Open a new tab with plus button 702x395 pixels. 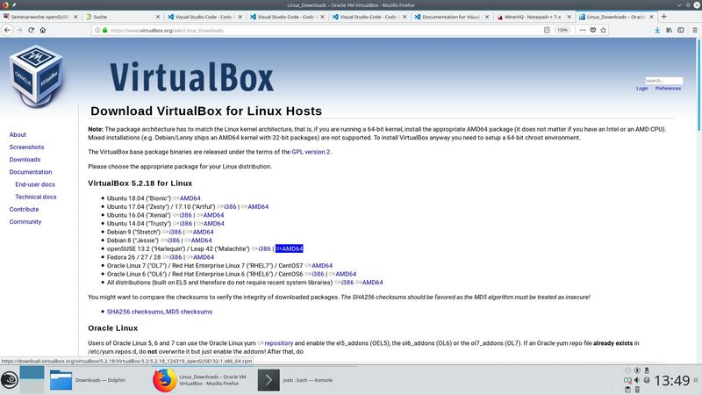click(664, 17)
